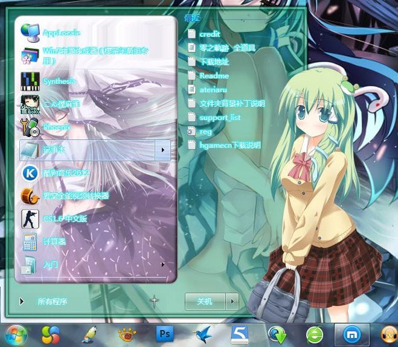Open recent document hgamecn下载说明

click(229, 145)
